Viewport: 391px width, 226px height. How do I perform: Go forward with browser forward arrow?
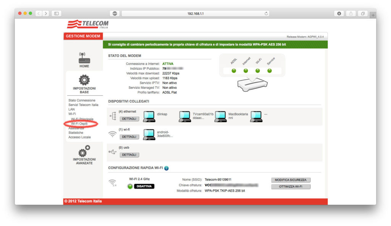click(x=46, y=13)
